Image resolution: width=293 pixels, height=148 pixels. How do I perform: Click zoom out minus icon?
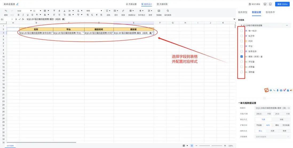tap(196, 146)
